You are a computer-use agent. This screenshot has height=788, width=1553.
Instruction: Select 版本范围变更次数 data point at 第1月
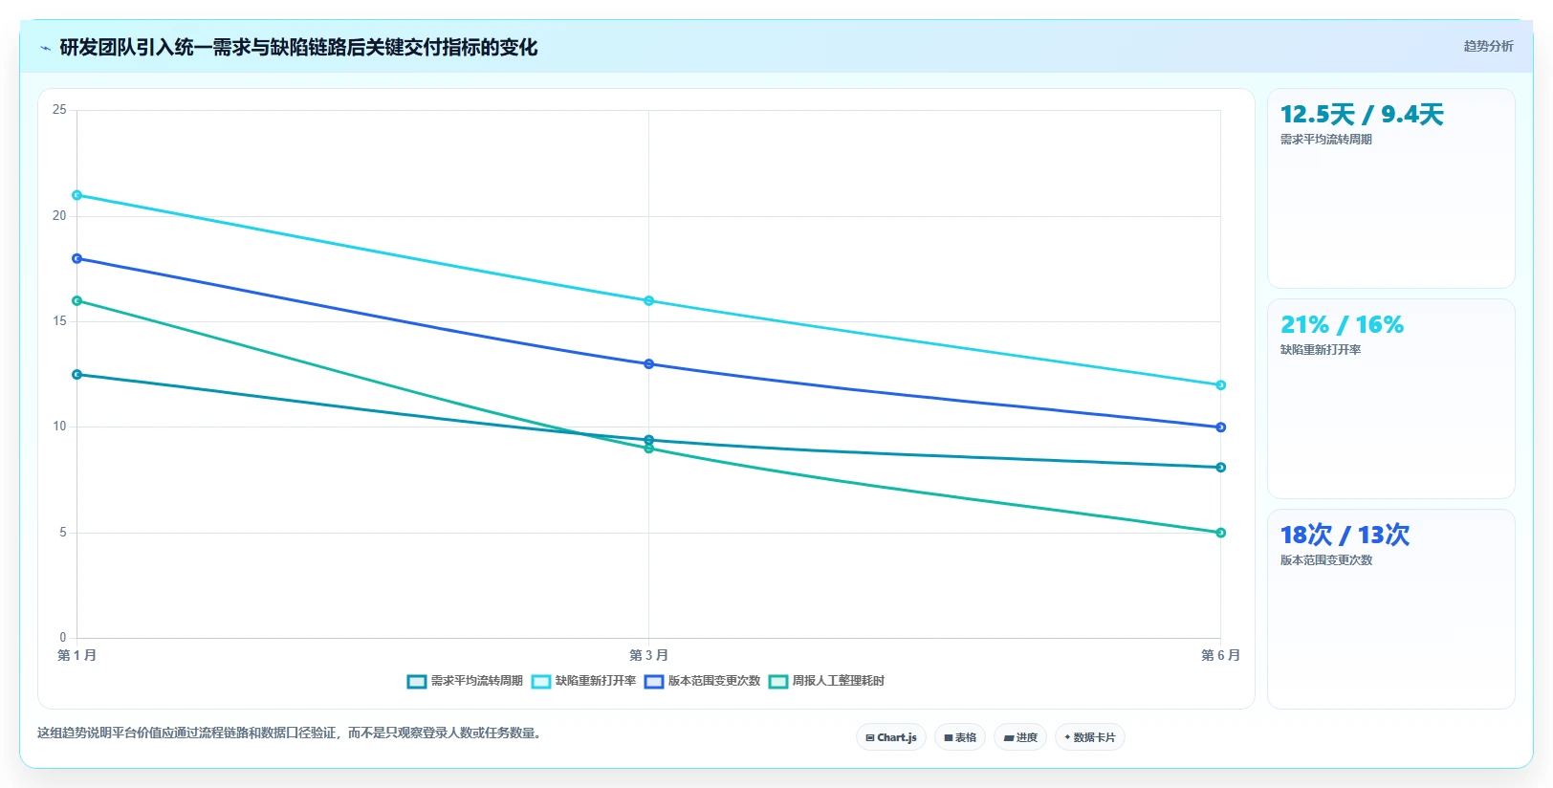(x=77, y=258)
